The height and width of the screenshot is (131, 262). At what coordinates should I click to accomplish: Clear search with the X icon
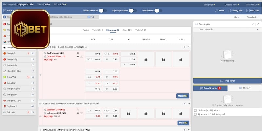pyautogui.click(x=89, y=17)
